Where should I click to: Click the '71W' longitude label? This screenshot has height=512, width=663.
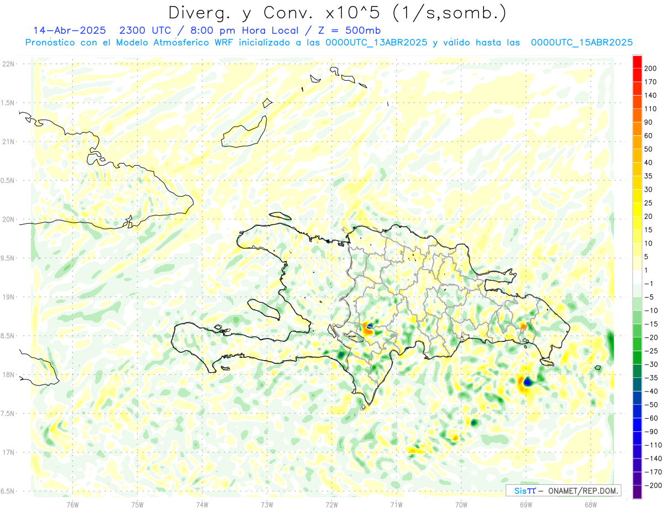point(396,504)
